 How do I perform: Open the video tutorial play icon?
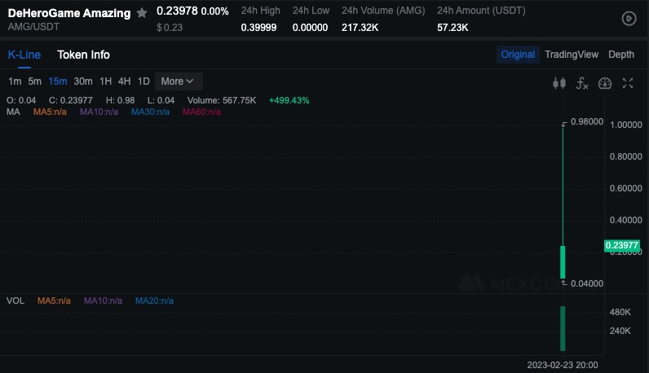pos(629,19)
